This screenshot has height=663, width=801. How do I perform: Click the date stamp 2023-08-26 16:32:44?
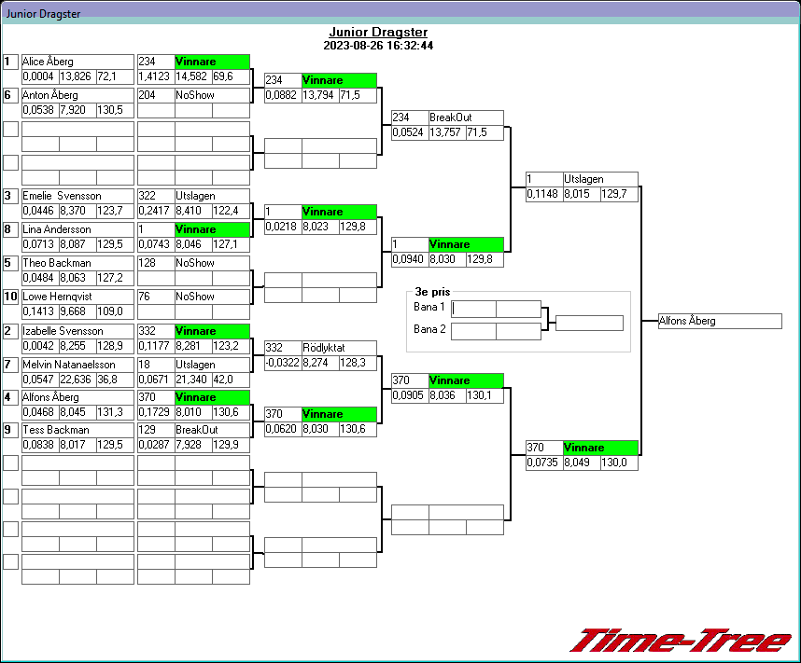pyautogui.click(x=378, y=46)
